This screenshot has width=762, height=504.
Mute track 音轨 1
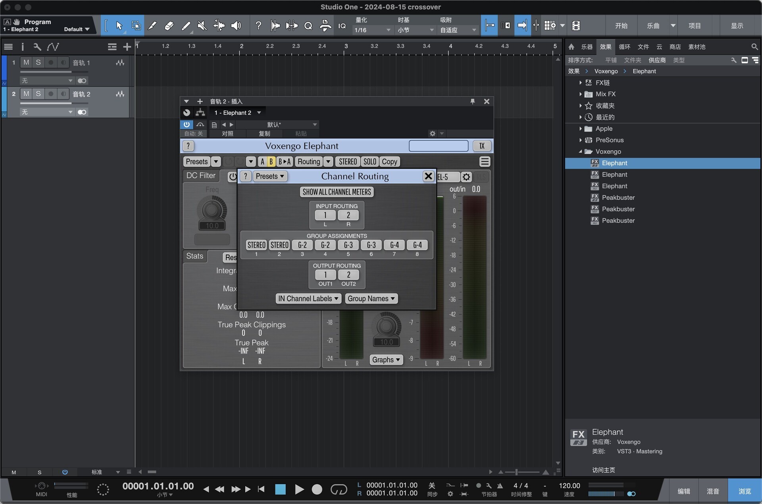26,62
